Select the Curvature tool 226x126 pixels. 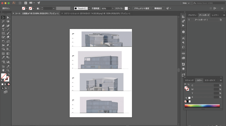click(x=8, y=26)
